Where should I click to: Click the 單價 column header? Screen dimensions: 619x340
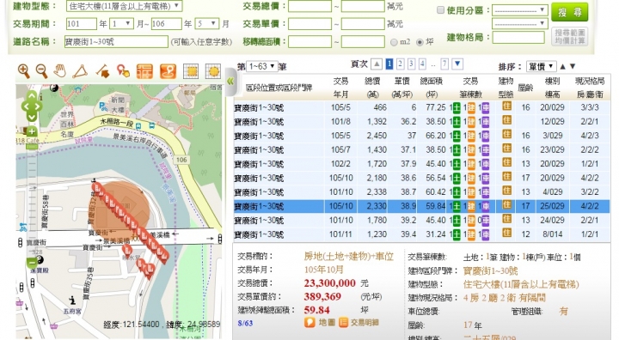(x=401, y=88)
